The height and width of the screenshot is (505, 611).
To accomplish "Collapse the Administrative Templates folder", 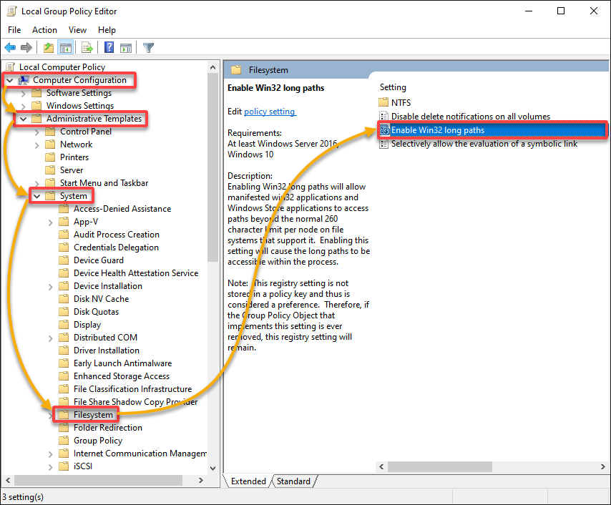I will (24, 119).
